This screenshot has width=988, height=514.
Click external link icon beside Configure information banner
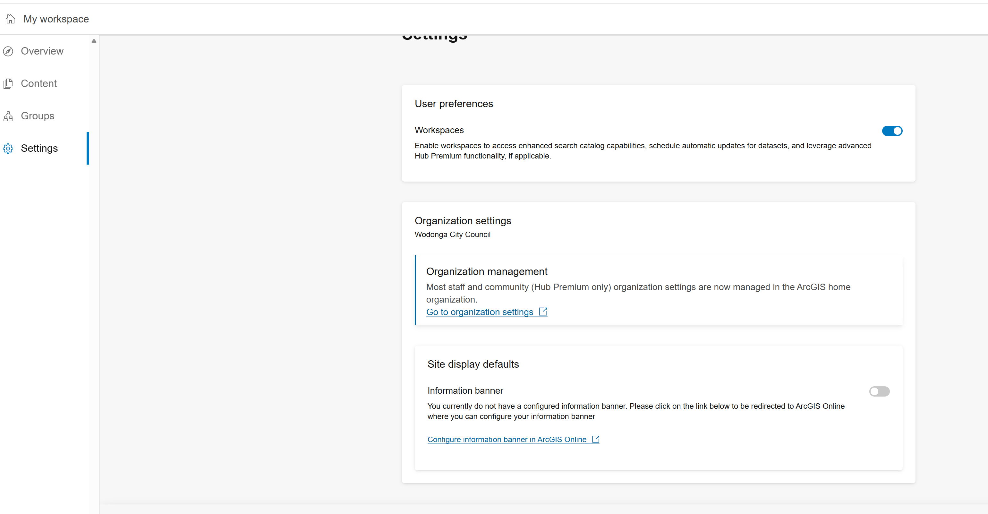click(x=595, y=439)
